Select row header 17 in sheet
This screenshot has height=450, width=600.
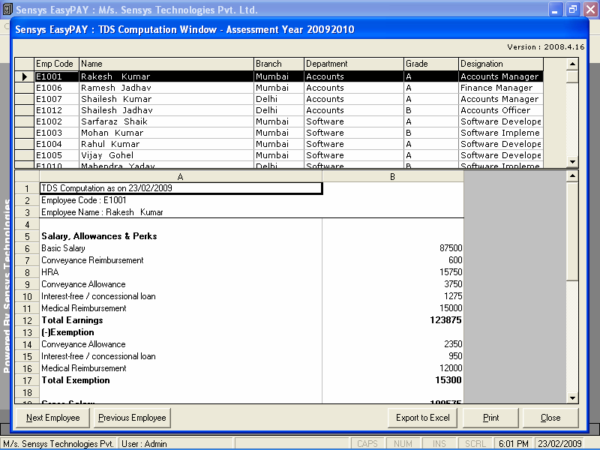[x=27, y=380]
